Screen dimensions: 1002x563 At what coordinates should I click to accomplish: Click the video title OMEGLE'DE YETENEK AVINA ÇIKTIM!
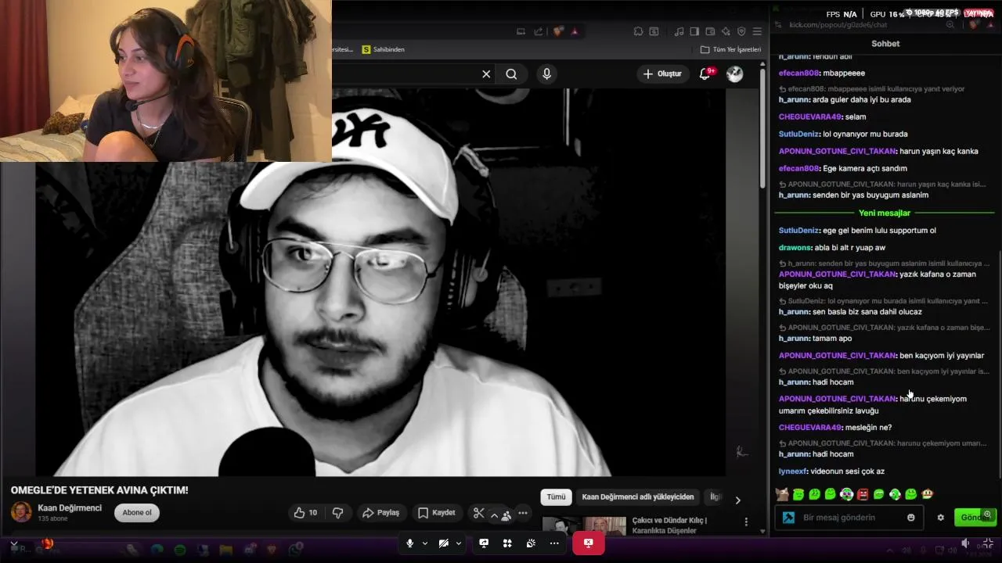click(x=99, y=490)
